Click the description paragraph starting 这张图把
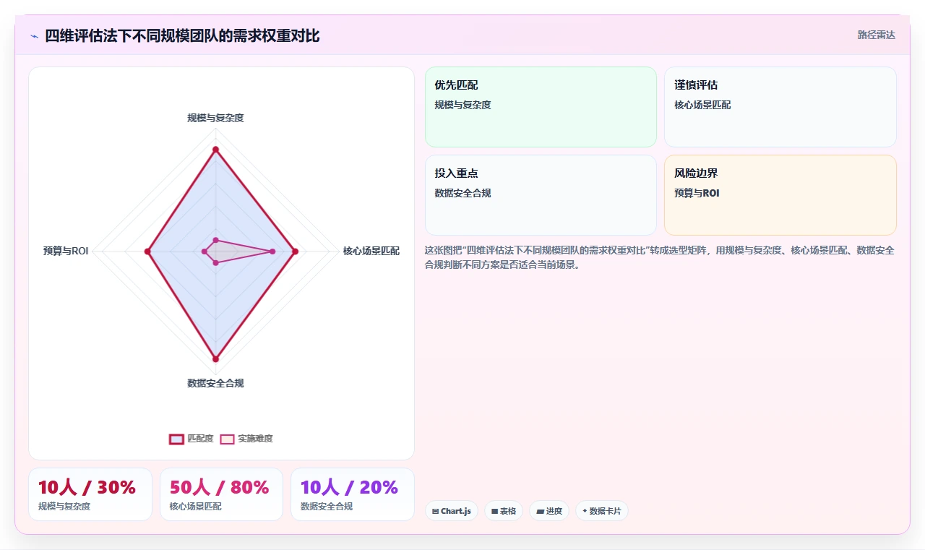Viewport: 925px width, 550px height. click(x=660, y=257)
